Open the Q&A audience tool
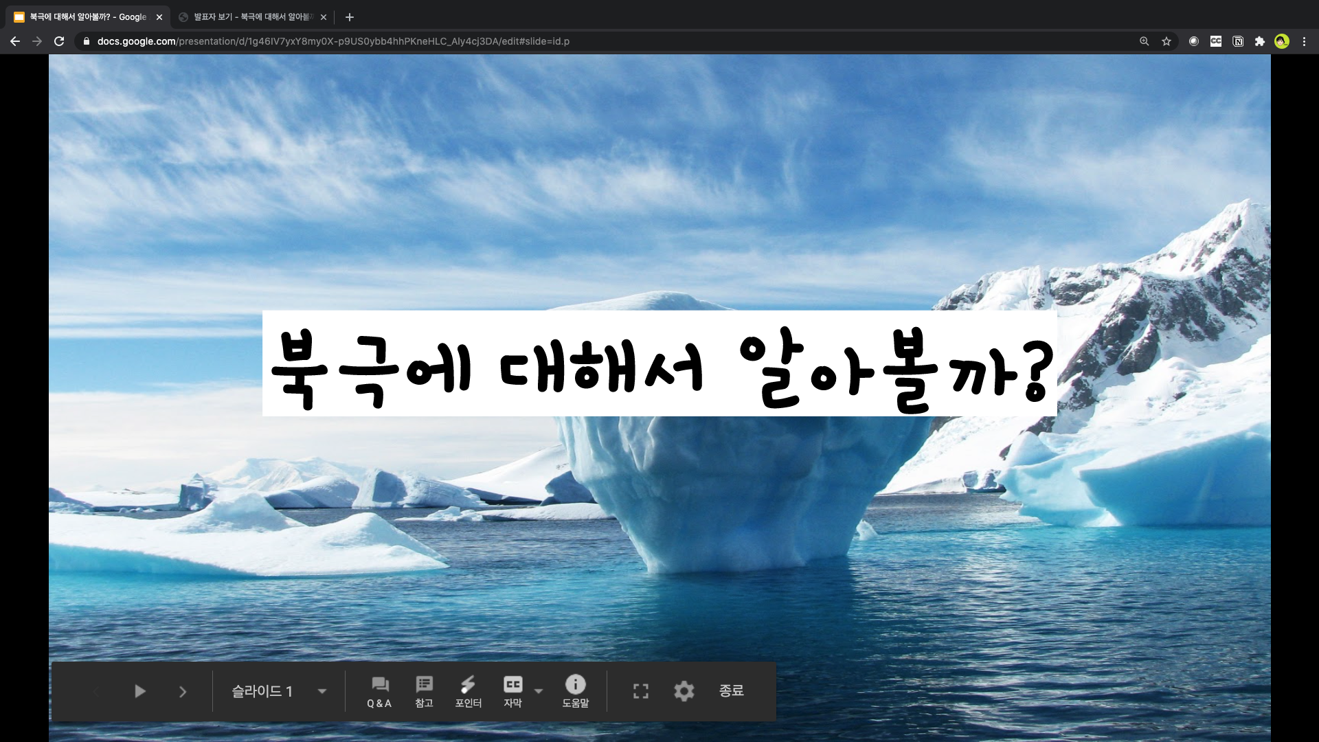 pos(379,691)
